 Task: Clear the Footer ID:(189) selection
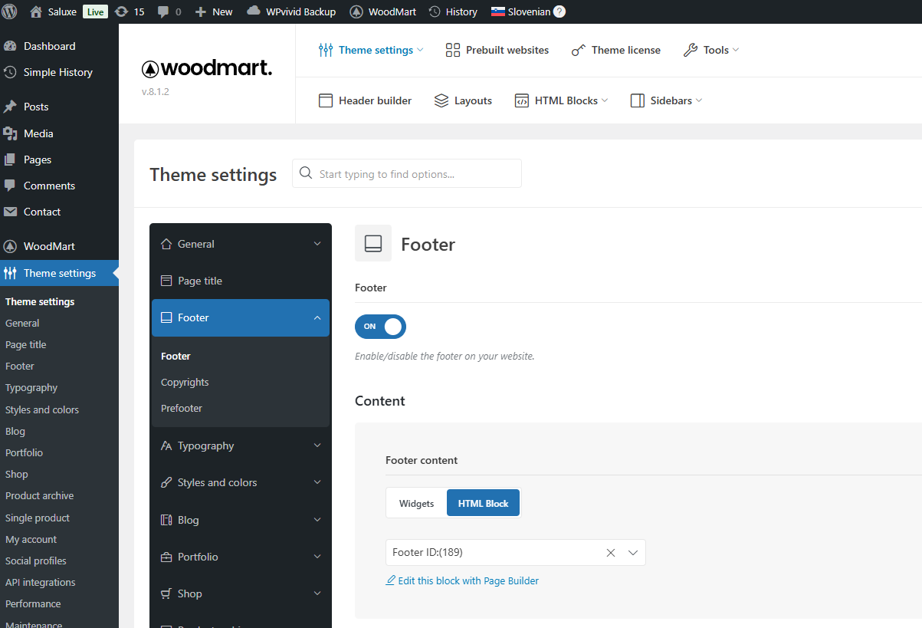(x=611, y=552)
